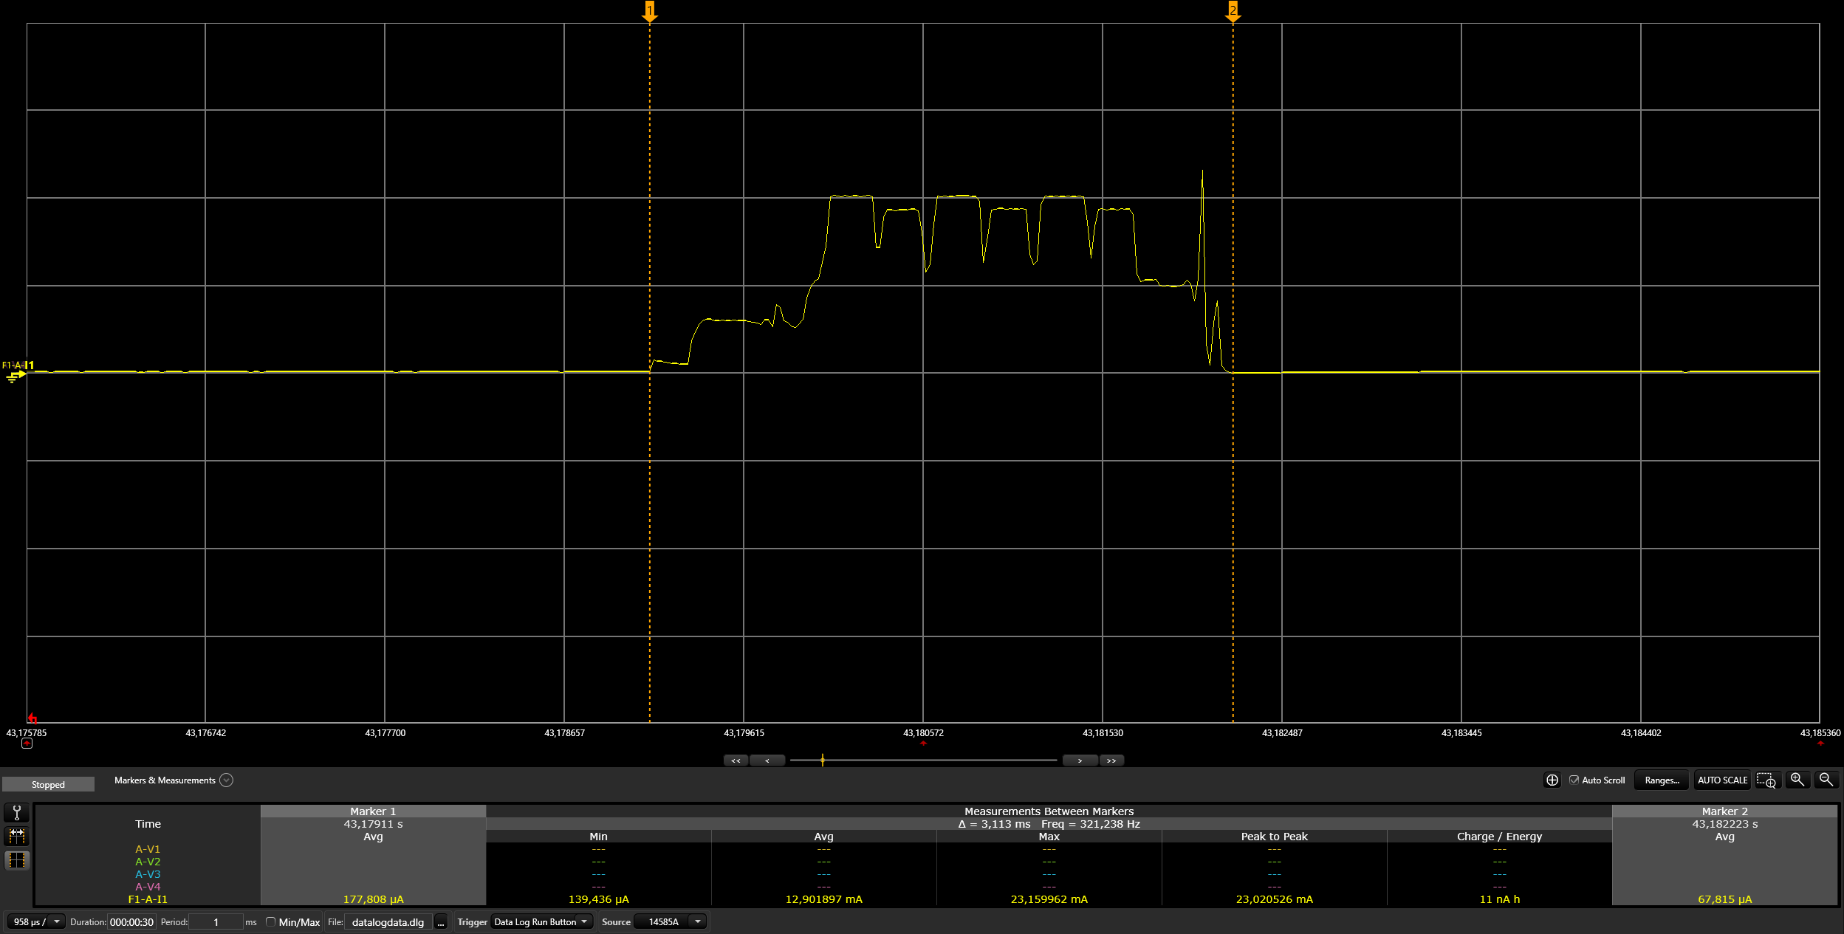Click the Marker 2 time 43,182223 s
This screenshot has width=1844, height=934.
pos(1724,824)
